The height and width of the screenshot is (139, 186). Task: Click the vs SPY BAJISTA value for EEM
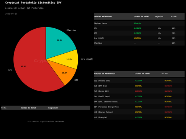coord(168,107)
